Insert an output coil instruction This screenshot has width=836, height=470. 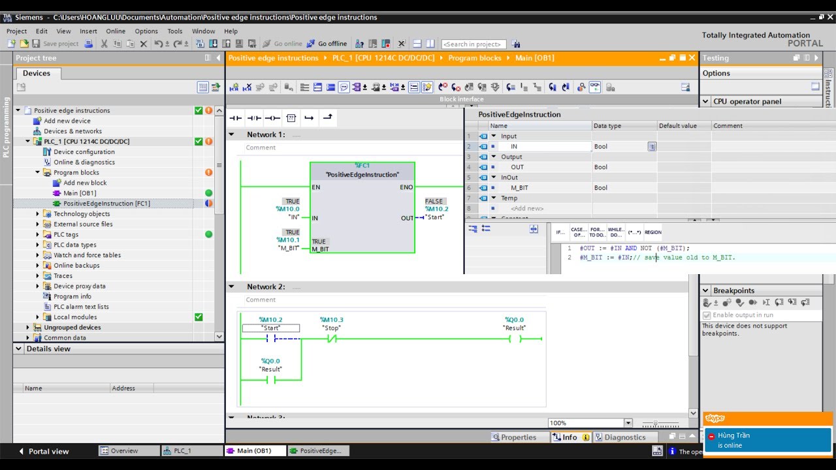[x=272, y=118]
